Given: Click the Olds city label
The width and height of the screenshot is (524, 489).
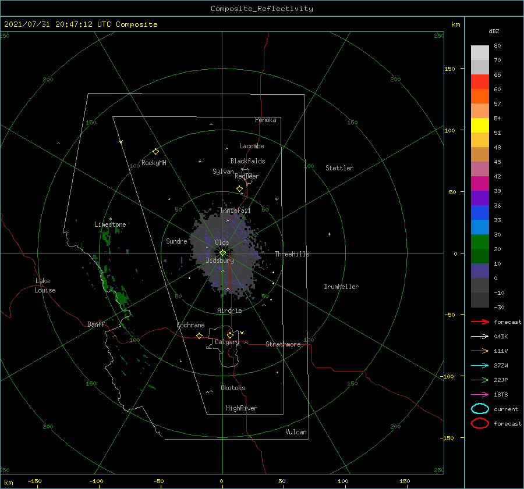Looking at the screenshot, I should [x=222, y=242].
